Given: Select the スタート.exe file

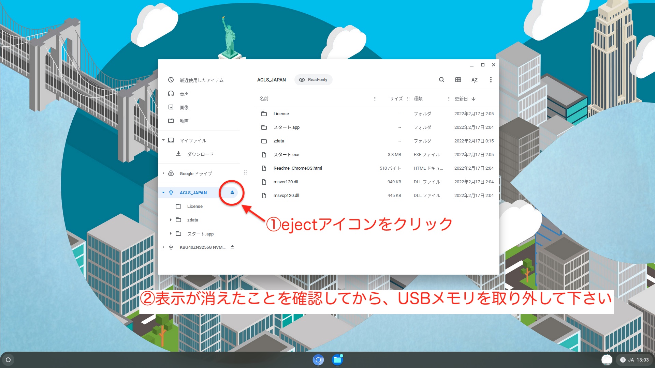Looking at the screenshot, I should [x=376, y=155].
